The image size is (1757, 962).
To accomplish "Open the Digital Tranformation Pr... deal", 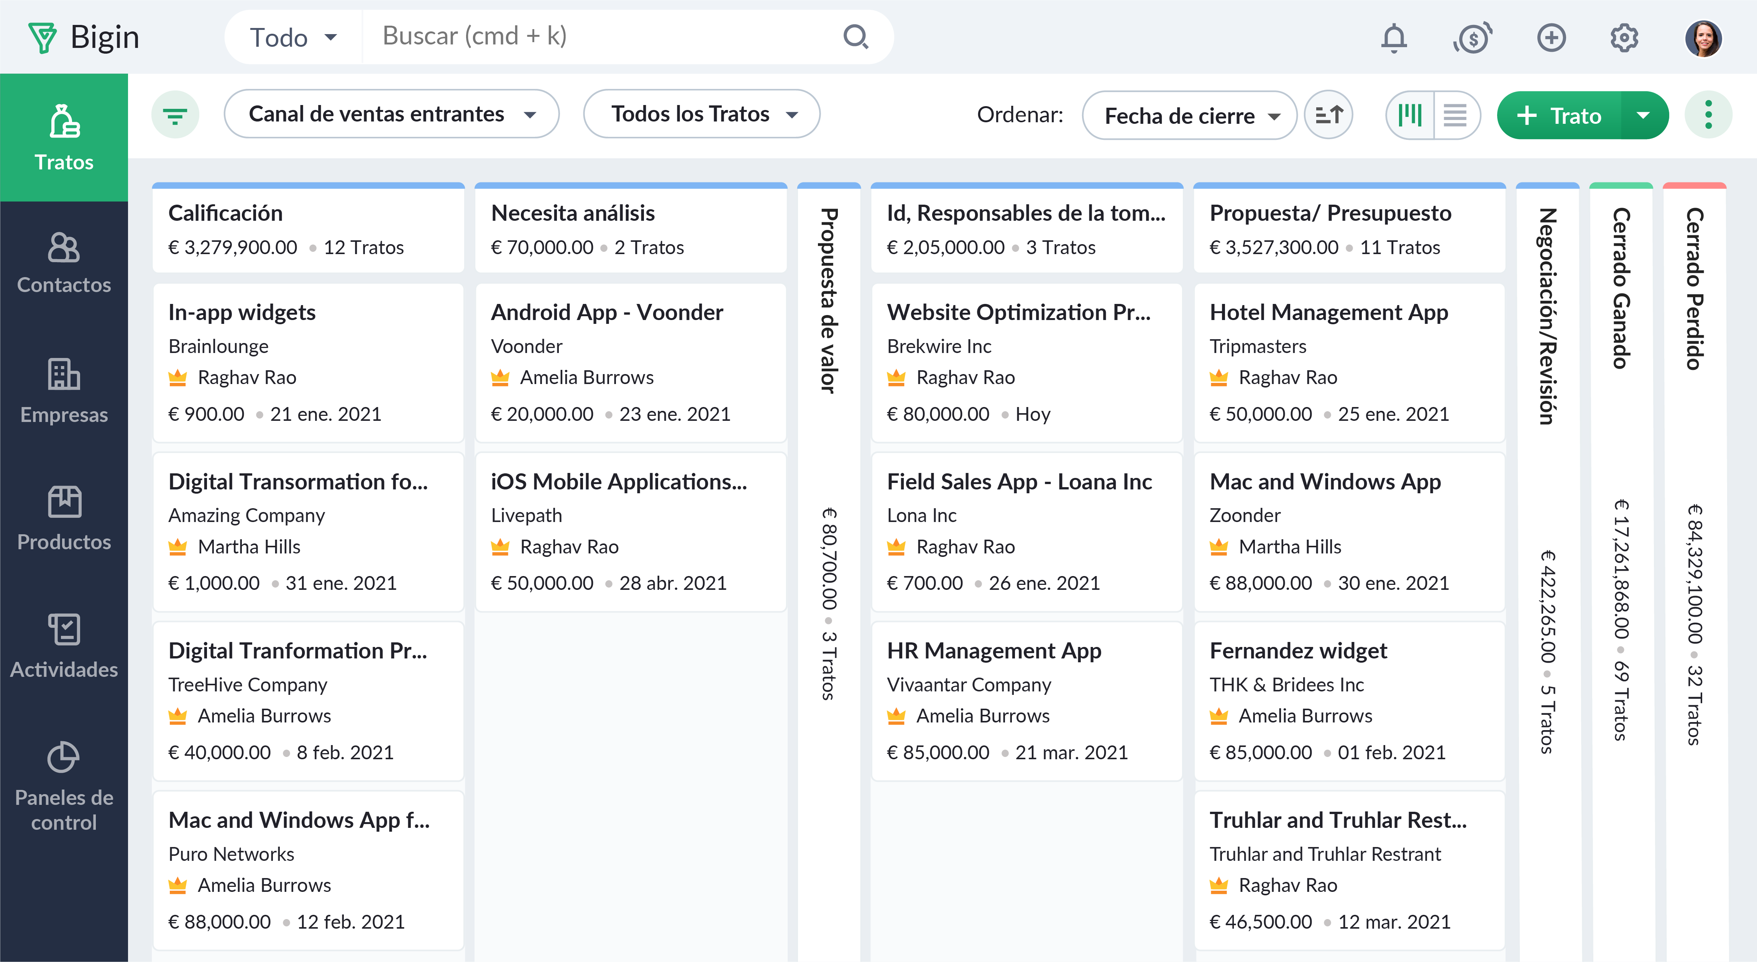I will (x=308, y=701).
